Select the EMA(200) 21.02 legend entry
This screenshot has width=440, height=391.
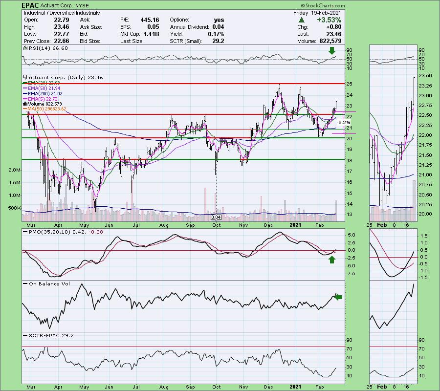point(45,94)
